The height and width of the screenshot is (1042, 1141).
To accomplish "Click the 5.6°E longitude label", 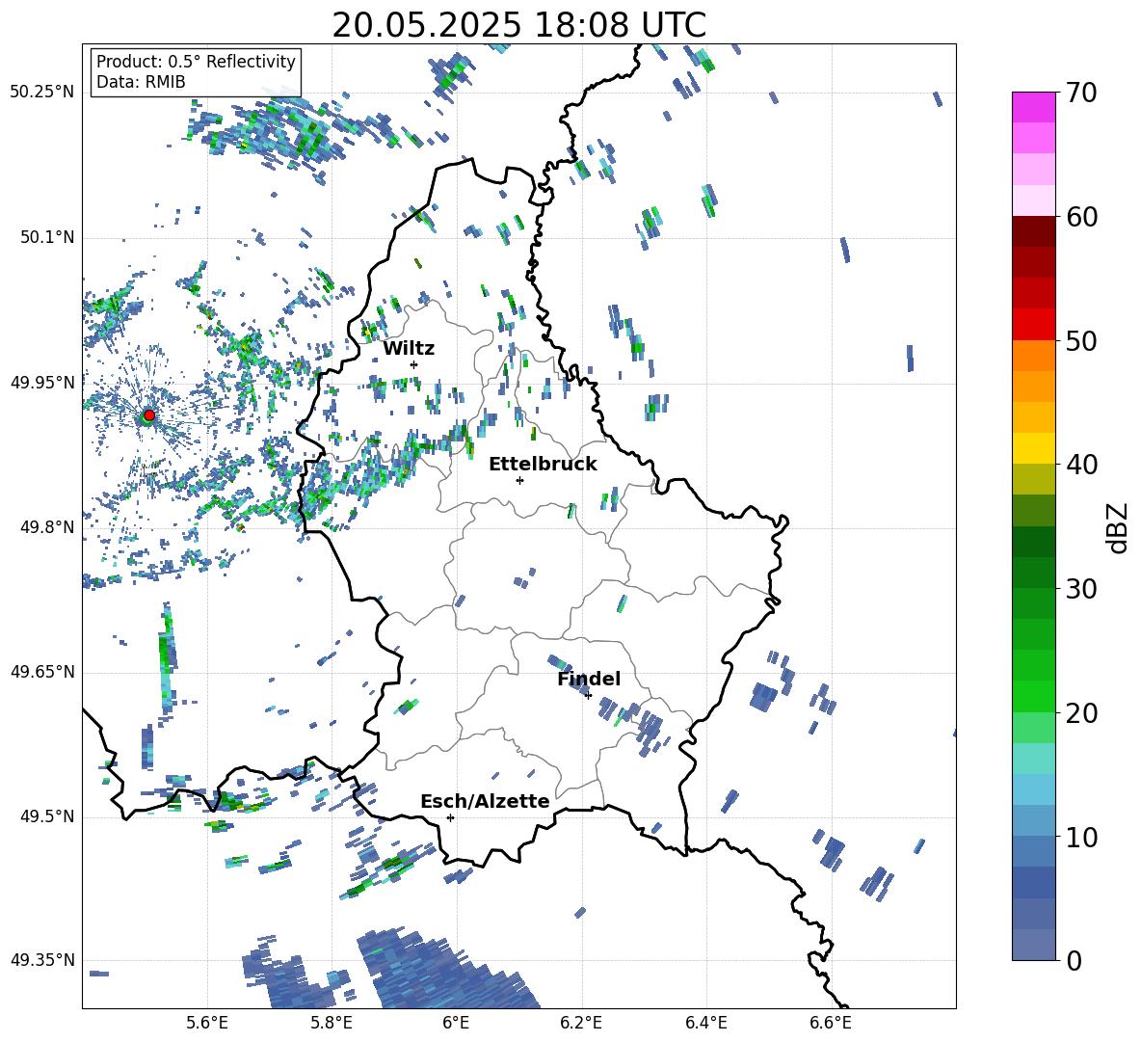I will [207, 1023].
